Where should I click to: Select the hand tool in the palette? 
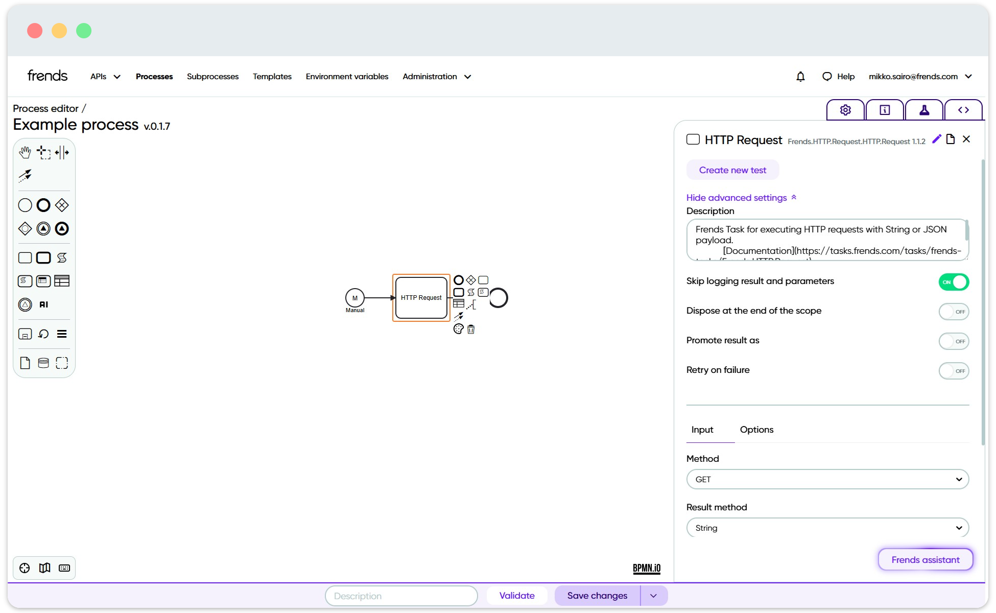pyautogui.click(x=25, y=152)
